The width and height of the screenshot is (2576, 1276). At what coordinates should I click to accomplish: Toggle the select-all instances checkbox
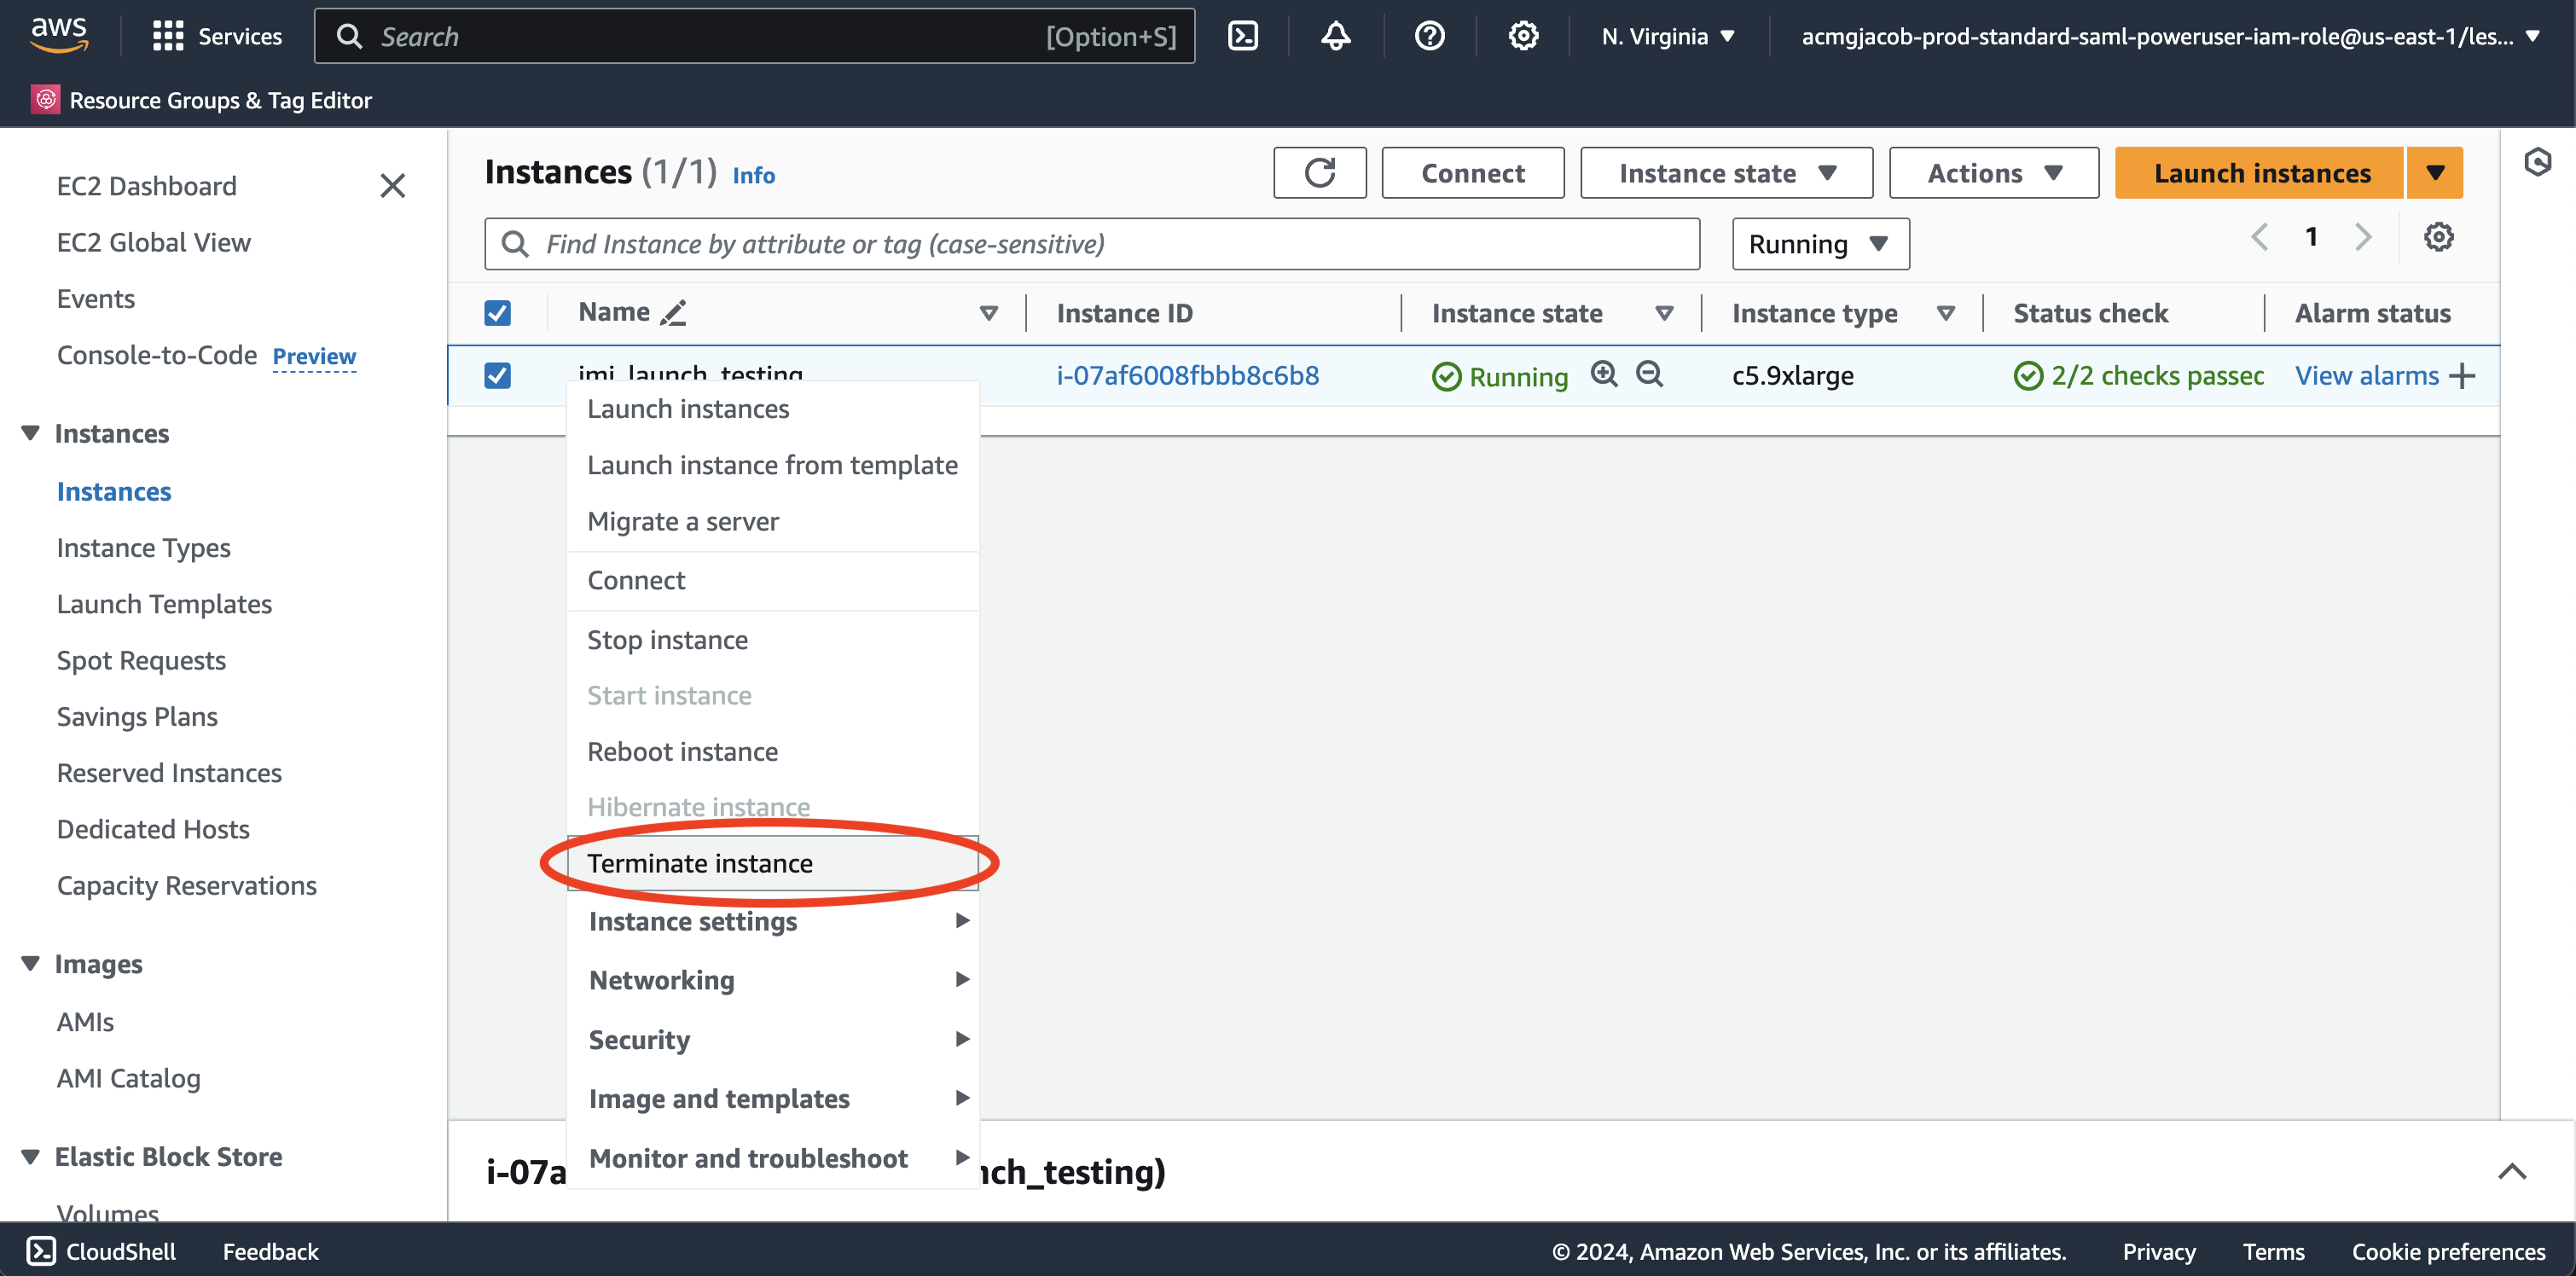(497, 313)
